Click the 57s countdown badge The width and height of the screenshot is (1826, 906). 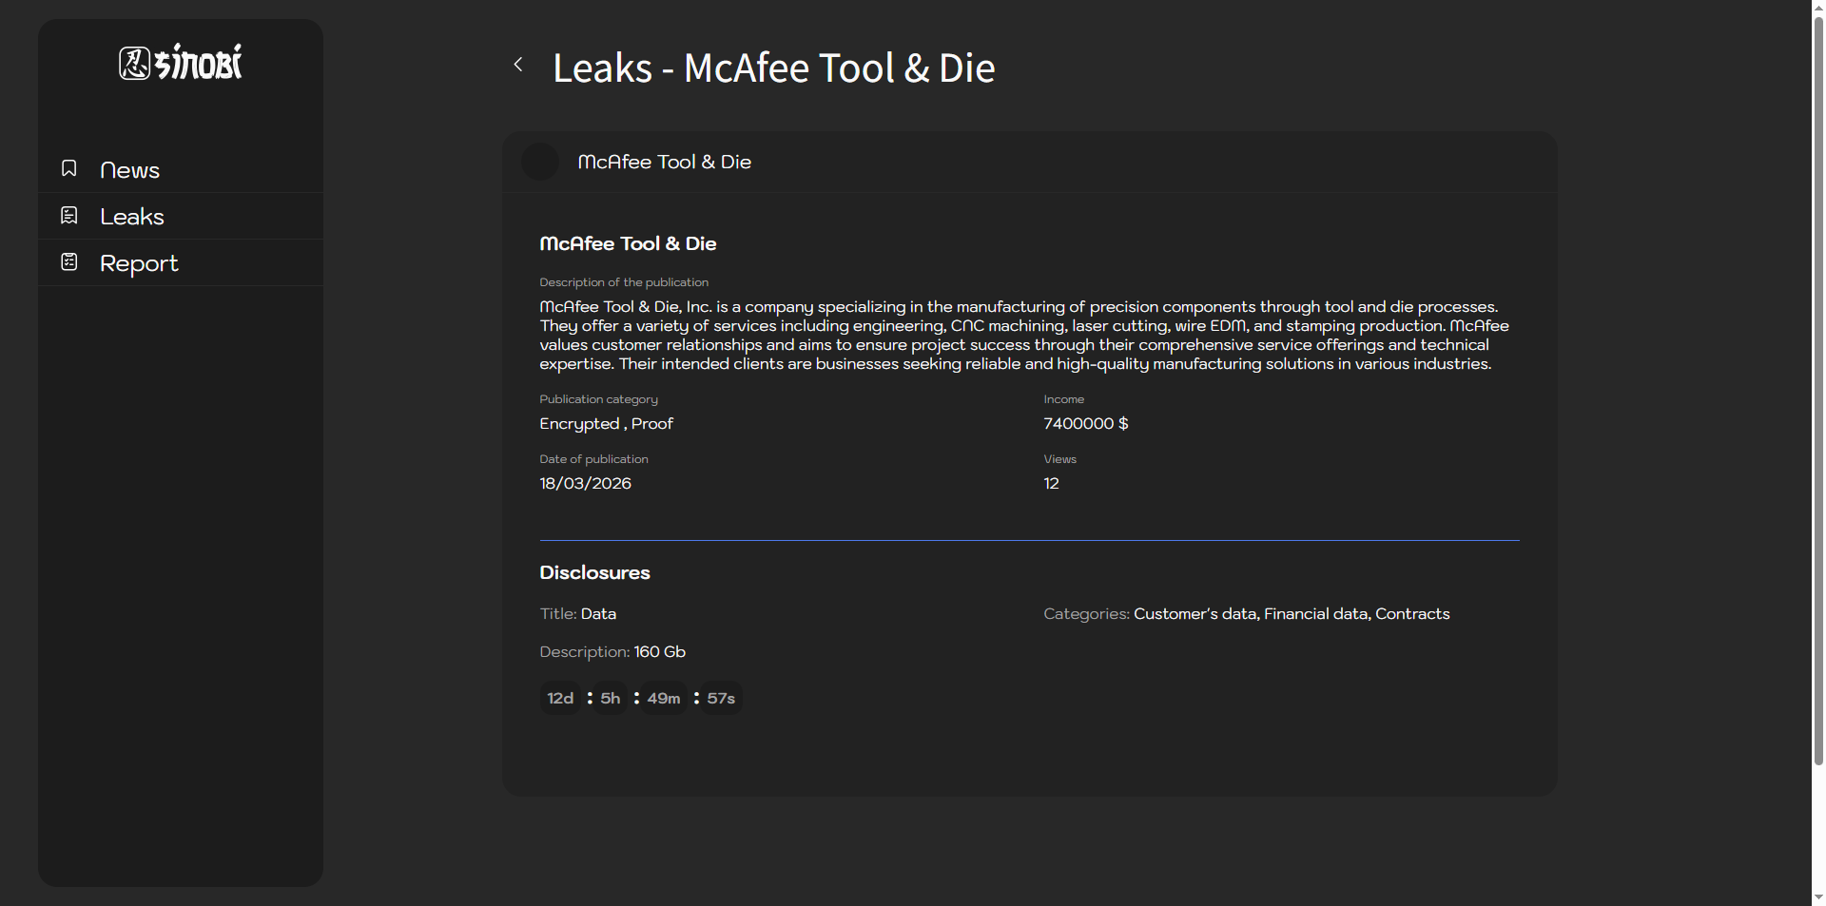click(x=721, y=698)
